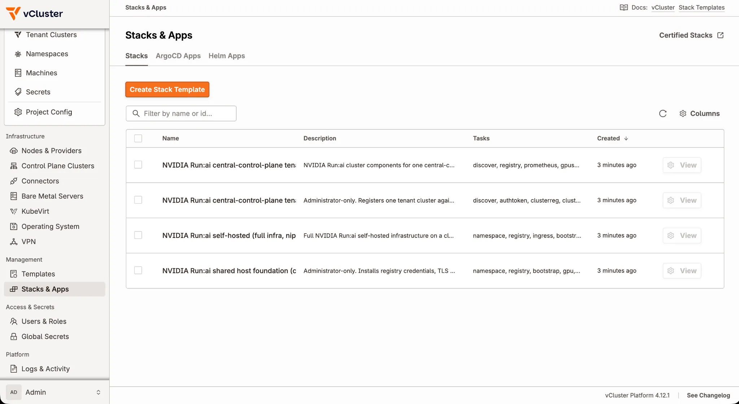Click the Nodes & Providers icon
The image size is (739, 404).
[14, 151]
